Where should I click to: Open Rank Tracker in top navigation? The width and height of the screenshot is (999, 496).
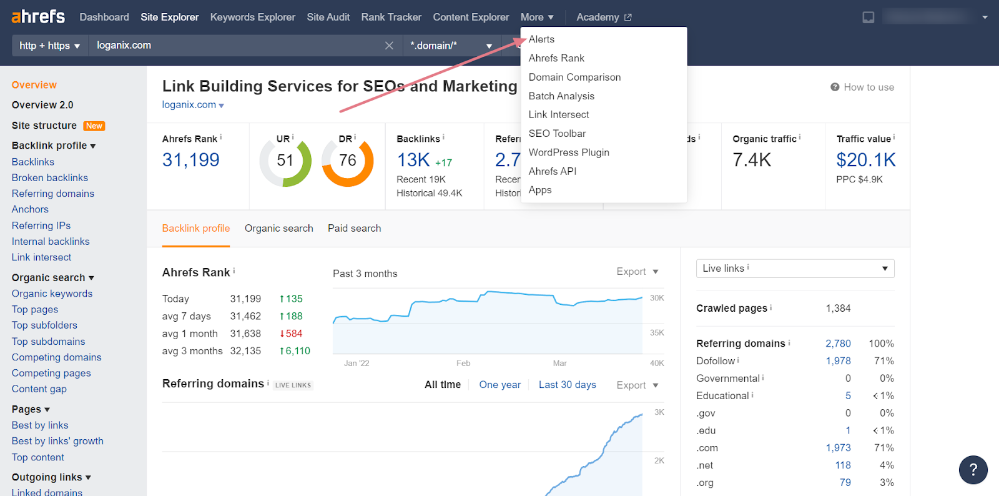[x=391, y=17]
